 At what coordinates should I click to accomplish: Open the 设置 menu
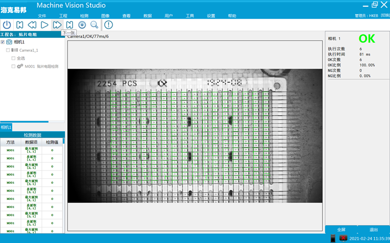coord(211,16)
